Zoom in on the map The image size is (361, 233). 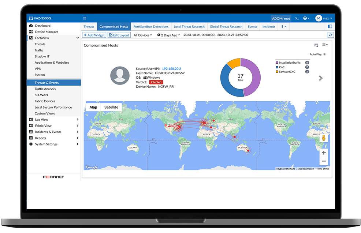[324, 153]
